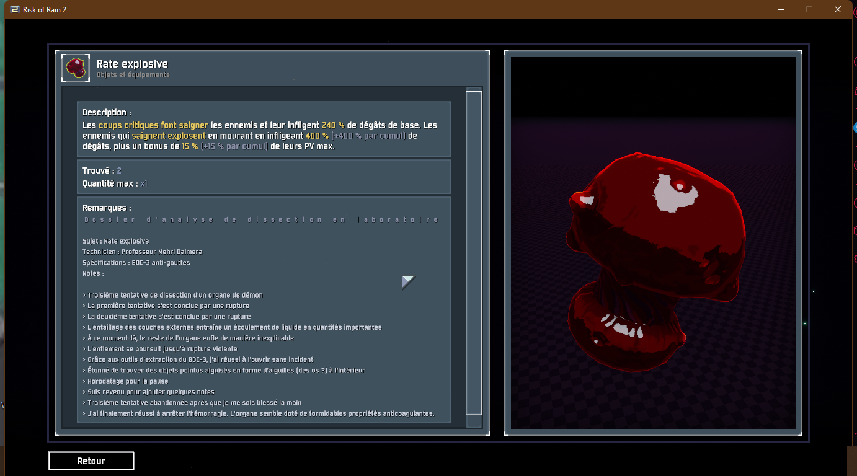The image size is (857, 476).
Task: Close the Risk of Rain 2 window
Action: (x=838, y=9)
